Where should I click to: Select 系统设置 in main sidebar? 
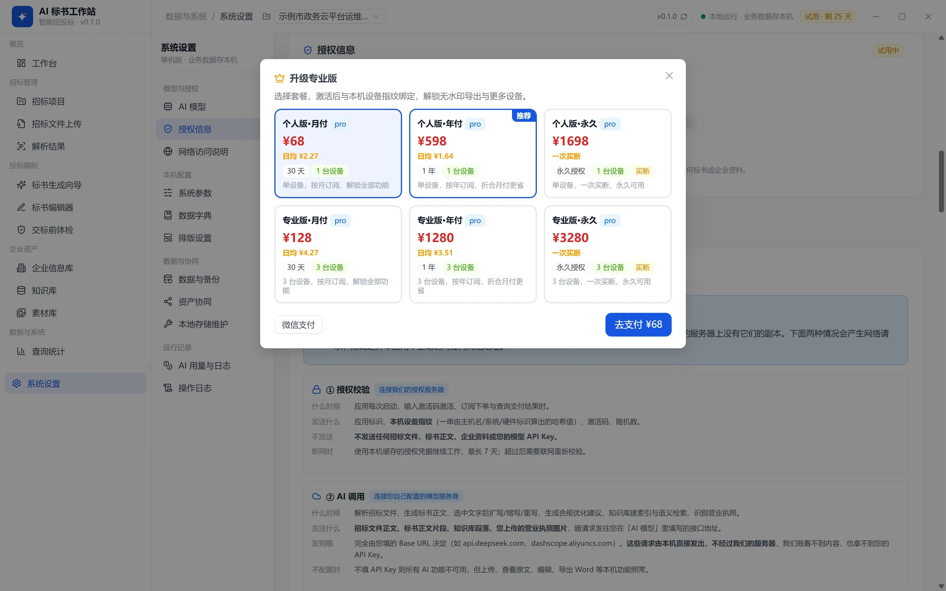click(75, 384)
